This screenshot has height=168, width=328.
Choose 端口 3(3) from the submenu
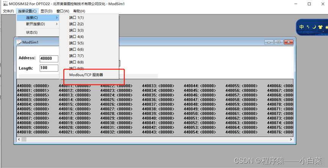89,31
